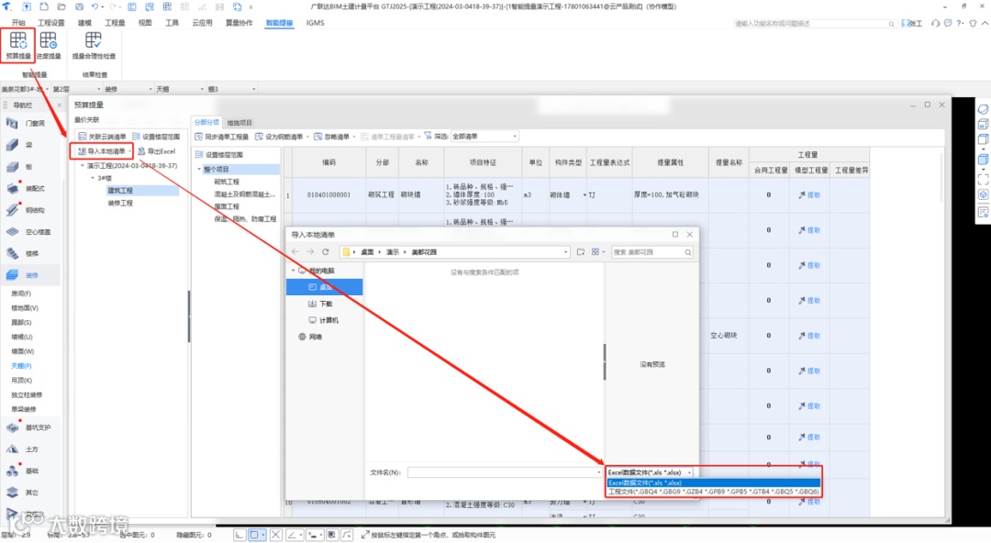Click refresh icon in 导入本地清单 dialog
The image size is (991, 543).
coord(326,251)
